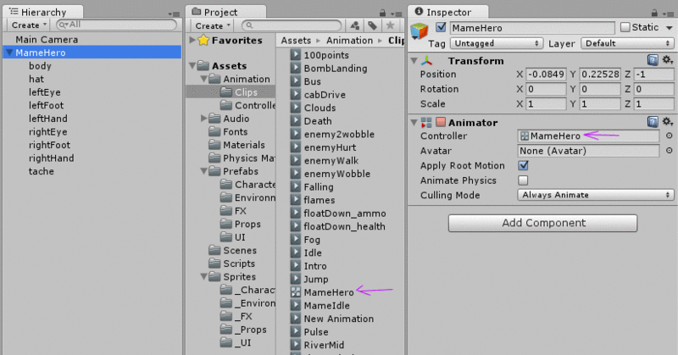Image resolution: width=678 pixels, height=355 pixels.
Task: Select the 100points animation clip icon
Action: point(295,55)
